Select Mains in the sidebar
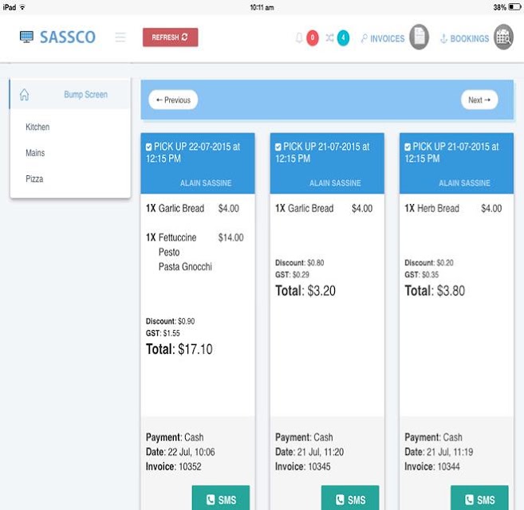Viewport: 524px width, 510px height. pyautogui.click(x=35, y=153)
